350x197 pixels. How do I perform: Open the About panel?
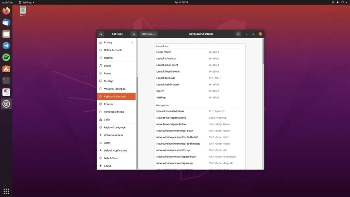[x=116, y=166]
